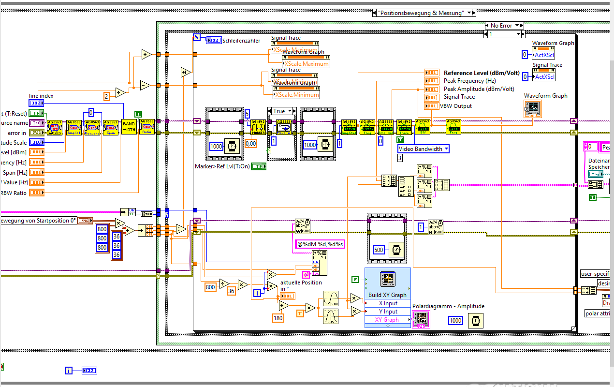614x387 pixels.
Task: Click the error in cluster terminal
Action: click(37, 133)
